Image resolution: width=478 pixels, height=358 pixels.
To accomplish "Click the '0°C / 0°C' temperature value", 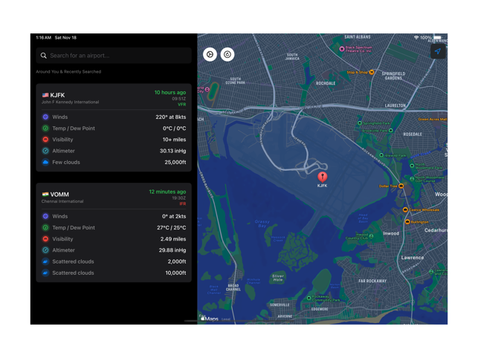I will [x=175, y=128].
